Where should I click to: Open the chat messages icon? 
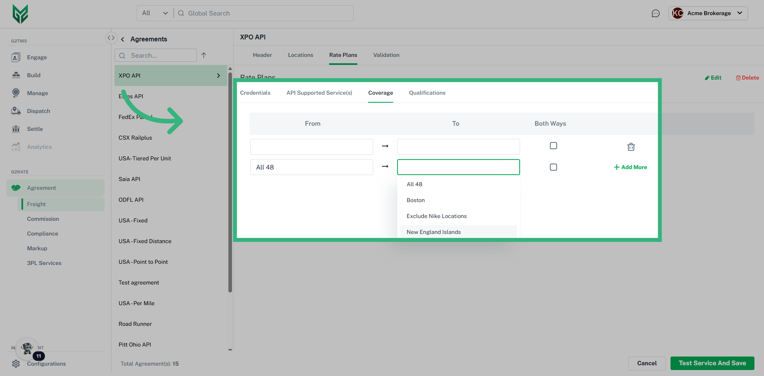pyautogui.click(x=655, y=14)
